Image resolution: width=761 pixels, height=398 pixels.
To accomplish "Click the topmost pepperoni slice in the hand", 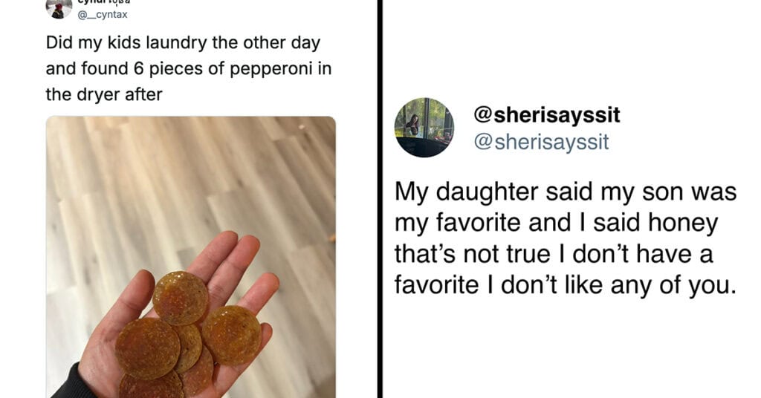I will pyautogui.click(x=180, y=298).
